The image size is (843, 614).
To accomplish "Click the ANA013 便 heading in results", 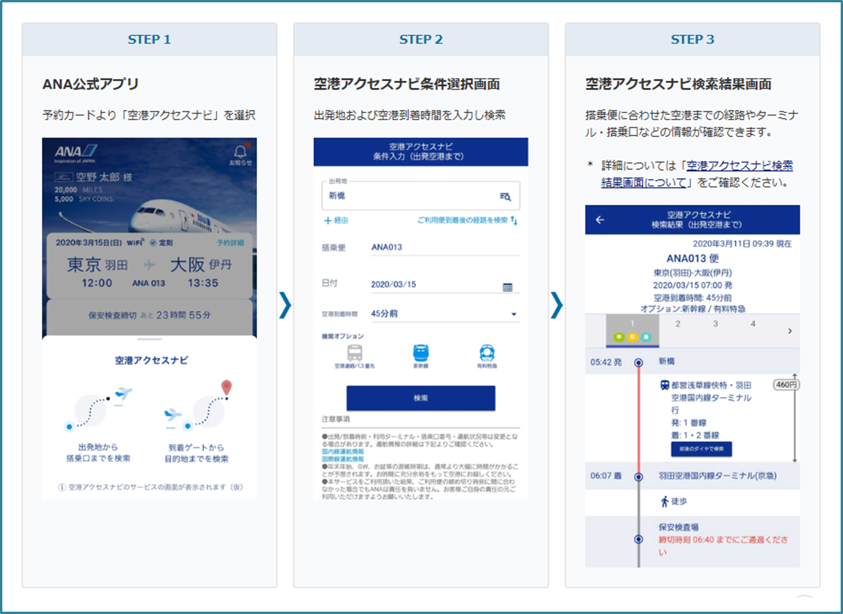I will pos(692,258).
